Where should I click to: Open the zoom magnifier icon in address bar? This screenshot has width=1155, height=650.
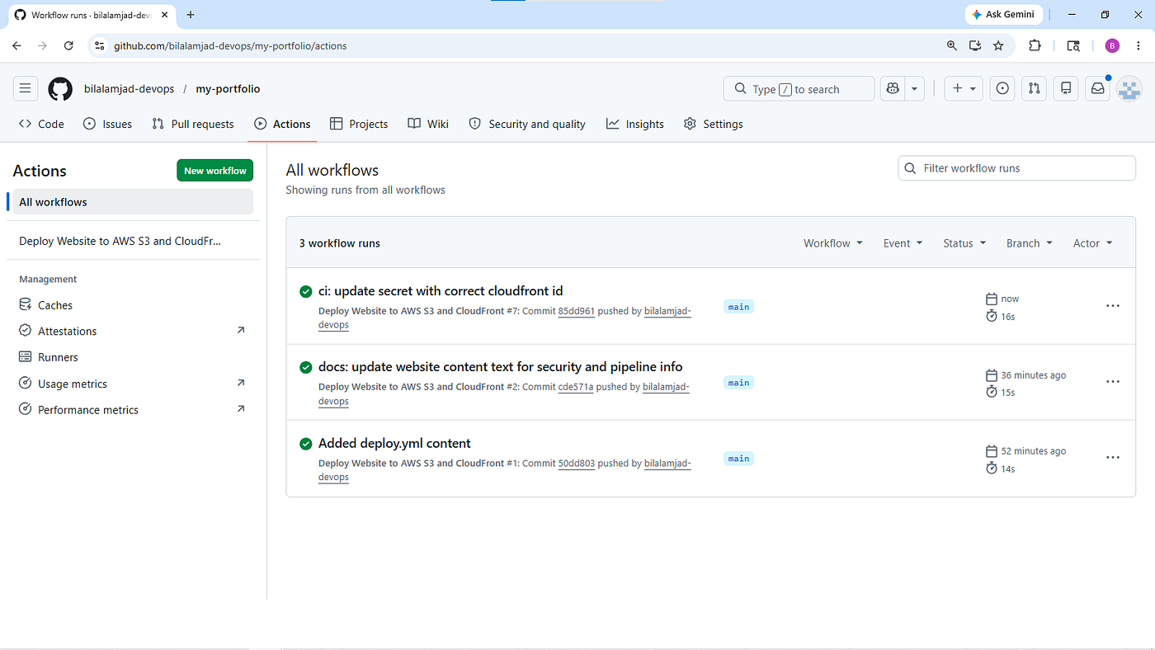click(x=952, y=46)
